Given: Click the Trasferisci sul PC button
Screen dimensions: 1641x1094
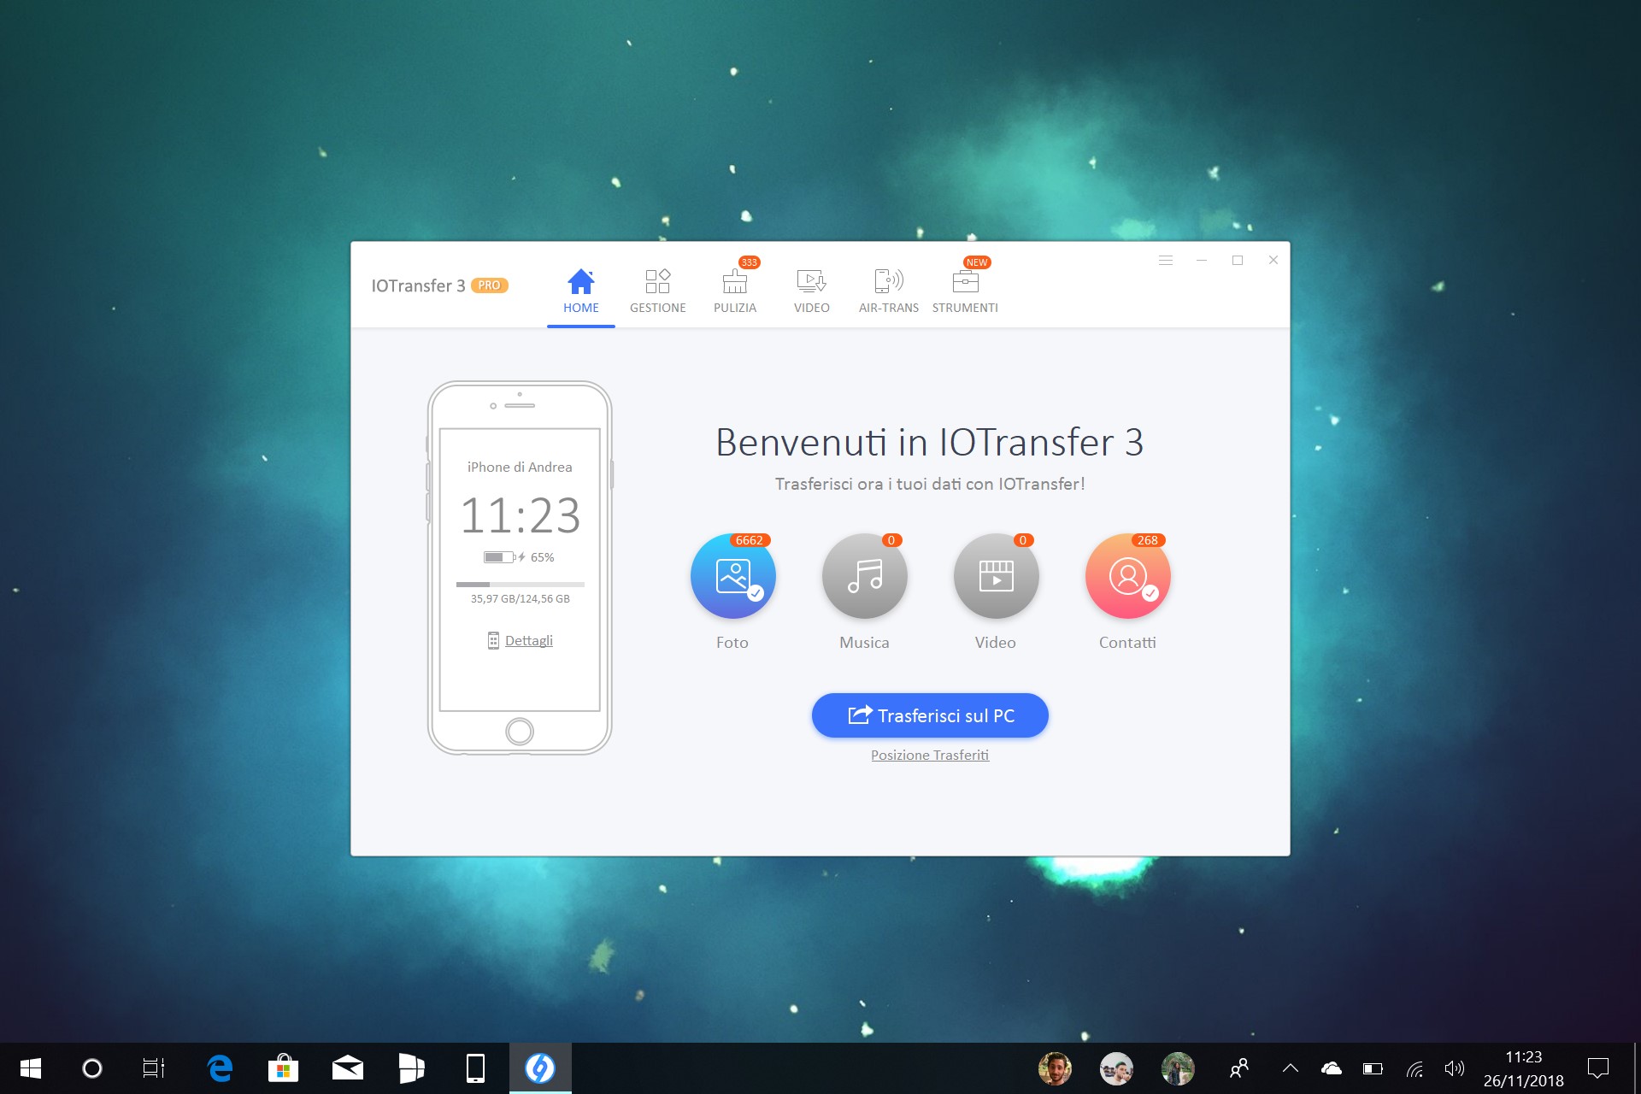Looking at the screenshot, I should 930,715.
